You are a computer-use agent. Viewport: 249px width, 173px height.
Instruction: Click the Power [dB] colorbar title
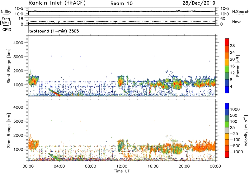click(237, 66)
